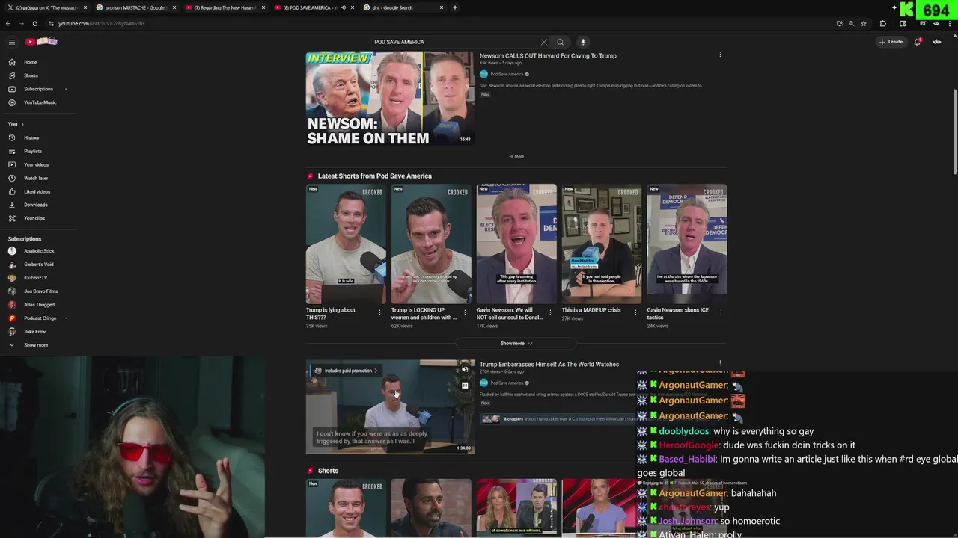Reload the page
Viewport: 958px width, 538px height.
coord(34,23)
